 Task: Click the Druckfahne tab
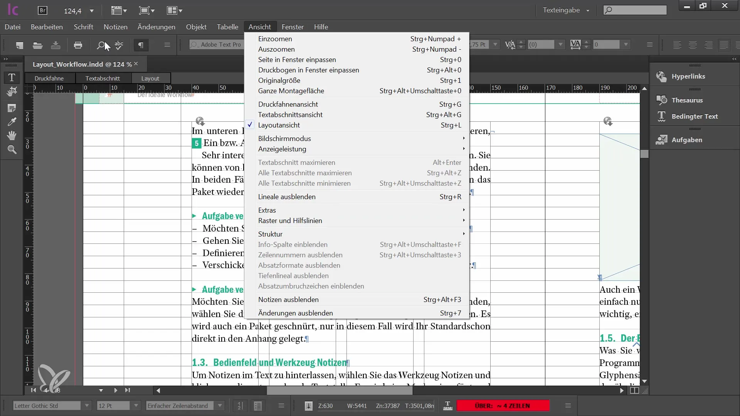[x=48, y=78]
